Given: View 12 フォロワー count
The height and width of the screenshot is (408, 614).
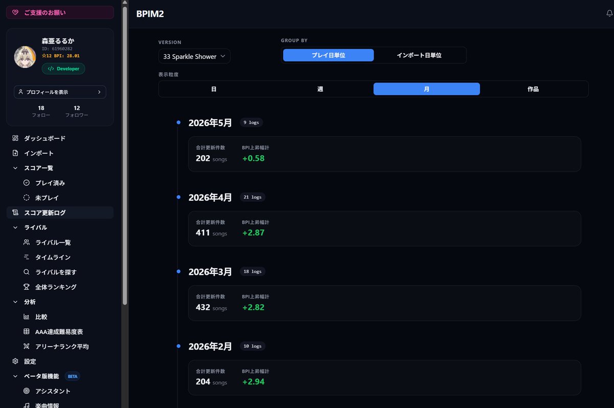Looking at the screenshot, I should 77,111.
